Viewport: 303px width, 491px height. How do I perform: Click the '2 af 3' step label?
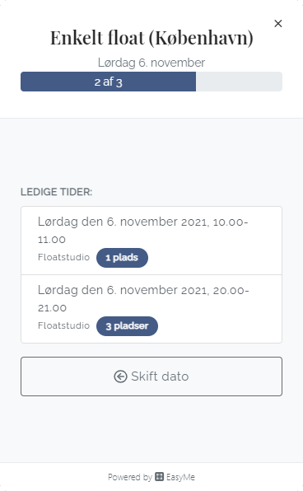pos(109,82)
